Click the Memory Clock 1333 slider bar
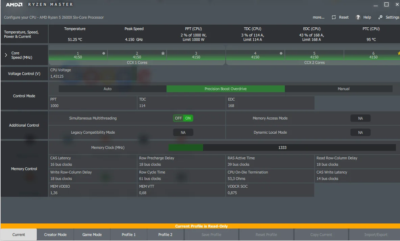Screen dimensions: 400x241 click(x=282, y=148)
